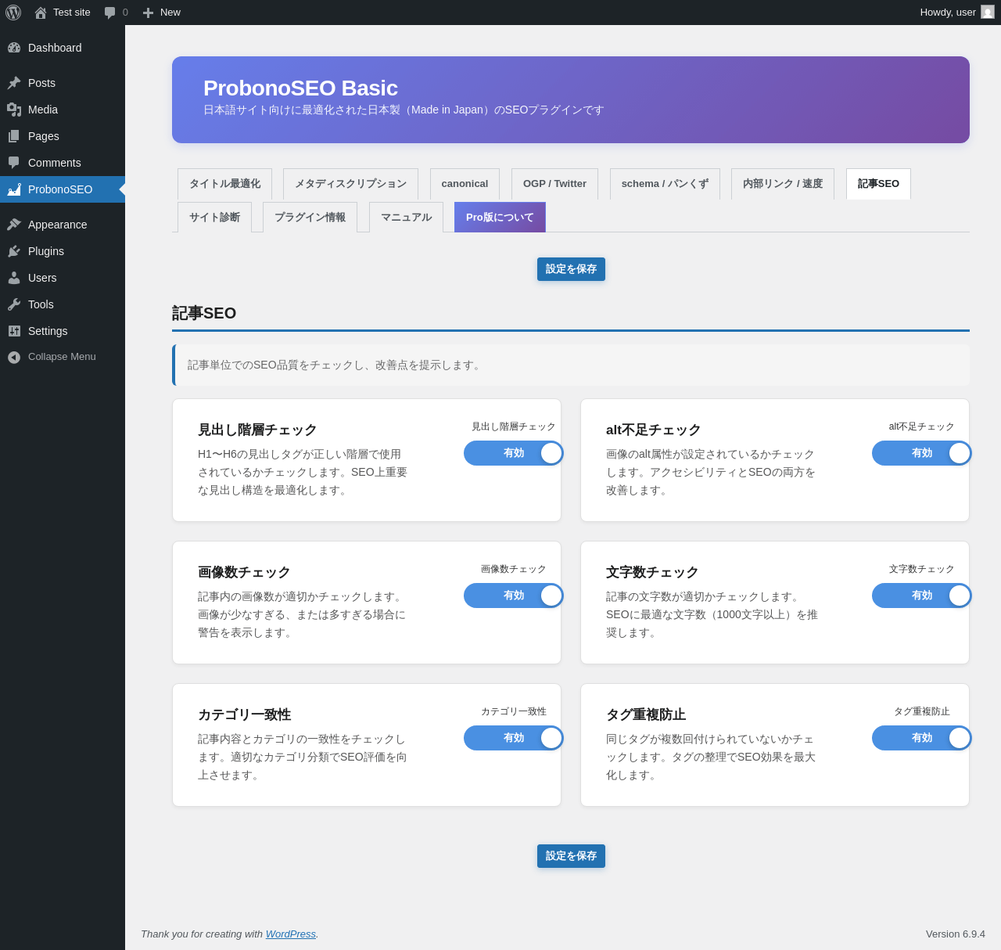This screenshot has width=1001, height=950.
Task: Switch to the プラグイン情報 tab
Action: pos(310,218)
